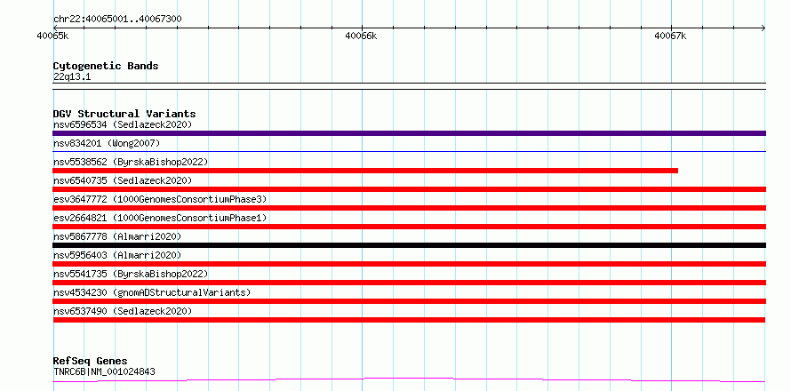Click the red esv3647772 variant bar
Image resolution: width=791 pixels, height=391 pixels.
pos(409,208)
